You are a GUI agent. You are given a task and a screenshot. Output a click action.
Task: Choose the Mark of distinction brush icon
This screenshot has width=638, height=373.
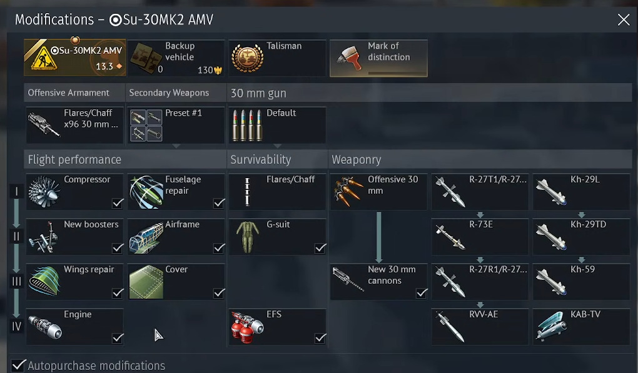tap(350, 57)
